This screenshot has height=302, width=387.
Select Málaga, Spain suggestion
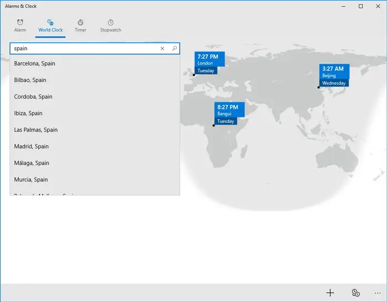coord(95,163)
